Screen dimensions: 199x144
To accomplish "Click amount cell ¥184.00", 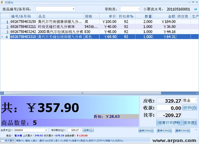I will 165,22.
